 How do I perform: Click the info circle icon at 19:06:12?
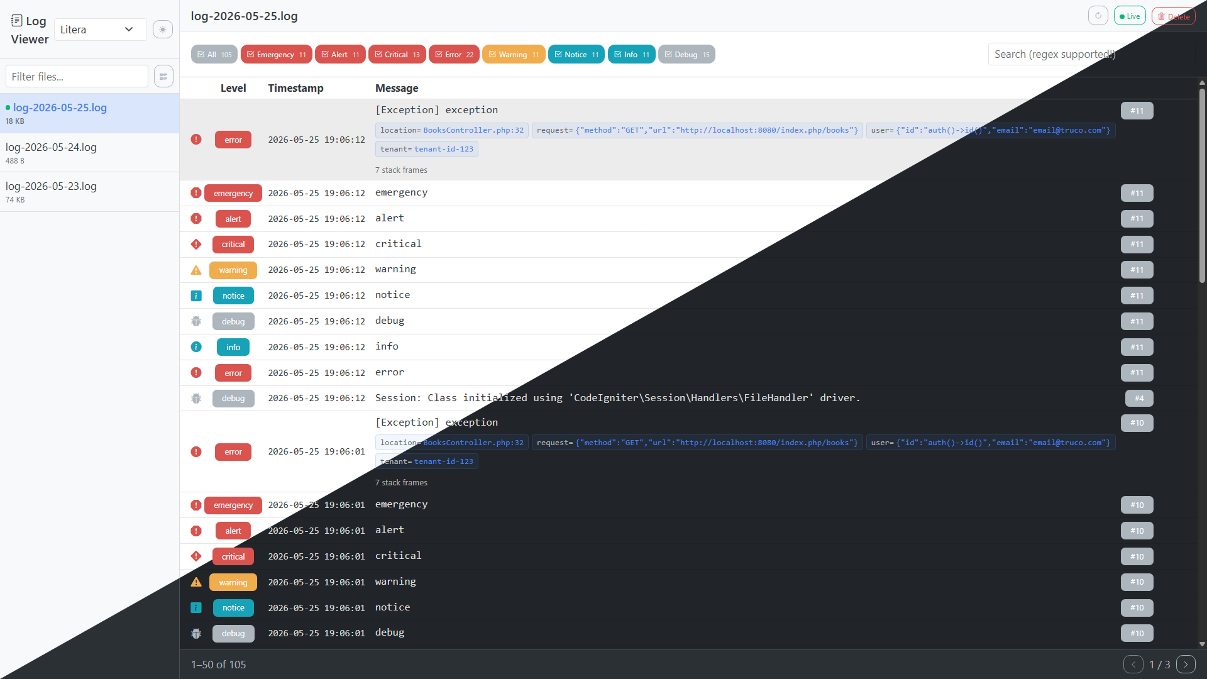[196, 347]
